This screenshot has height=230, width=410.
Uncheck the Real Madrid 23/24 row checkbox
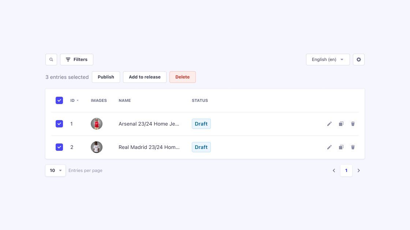click(x=59, y=147)
